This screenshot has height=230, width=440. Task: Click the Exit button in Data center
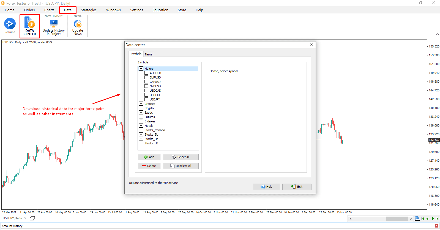(x=297, y=187)
